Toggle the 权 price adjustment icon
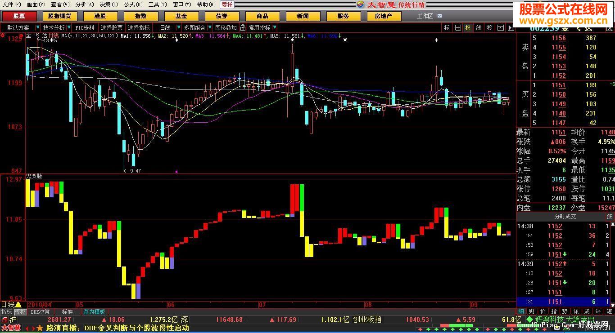Viewport: 615px width, 333px height. 468,28
